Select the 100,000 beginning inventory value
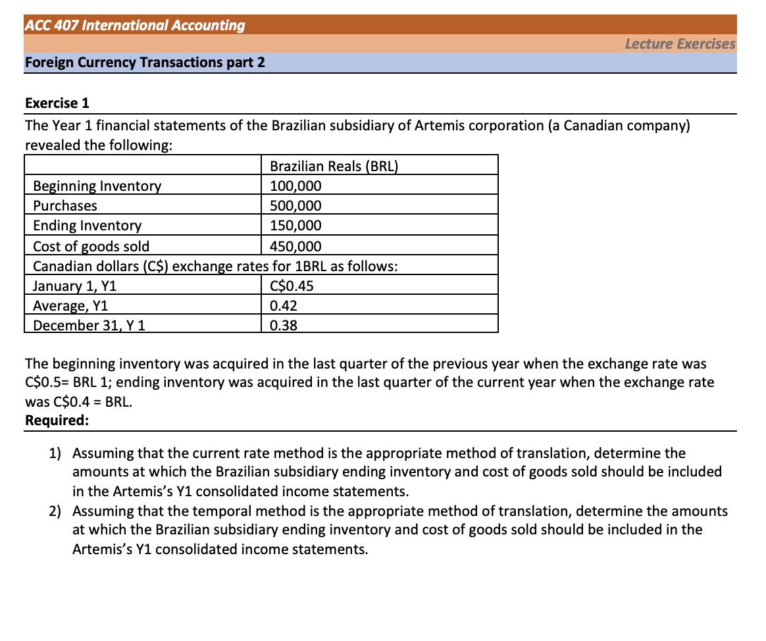Viewport: 766px width, 641px height. tap(295, 186)
